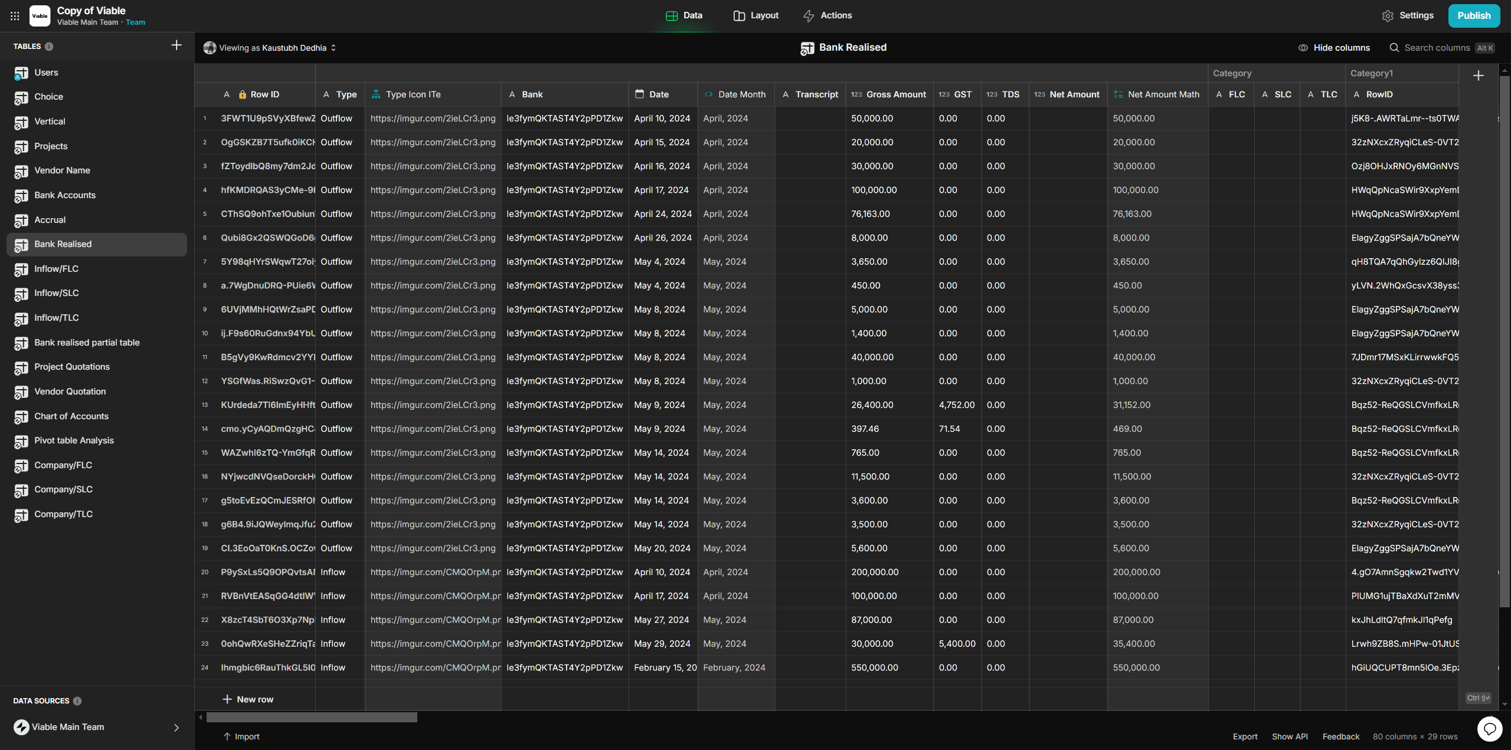Switch to the Data tab
The height and width of the screenshot is (750, 1511).
click(684, 16)
